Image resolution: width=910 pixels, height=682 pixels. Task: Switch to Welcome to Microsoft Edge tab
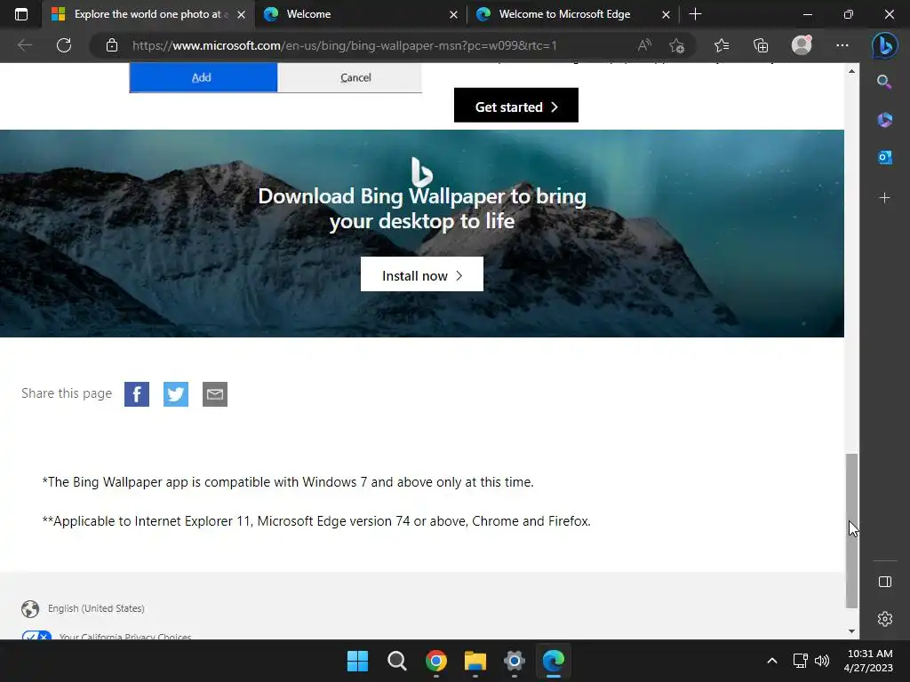572,14
